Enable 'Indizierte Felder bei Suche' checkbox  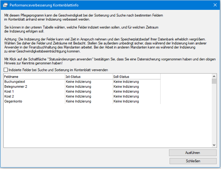tap(6, 70)
